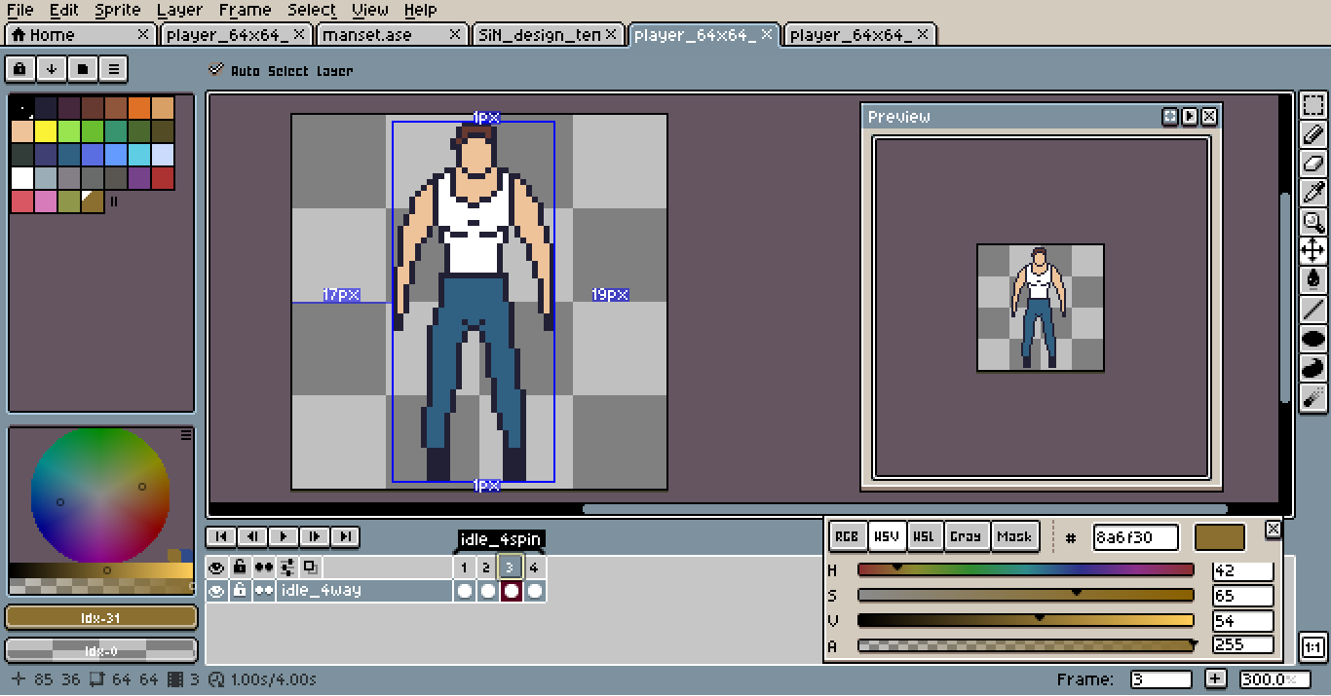Select the Eraser tool

pyautogui.click(x=1313, y=165)
